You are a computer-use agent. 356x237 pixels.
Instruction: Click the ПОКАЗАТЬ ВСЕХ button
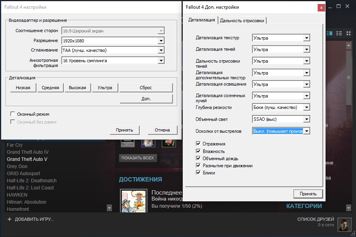[138, 158]
